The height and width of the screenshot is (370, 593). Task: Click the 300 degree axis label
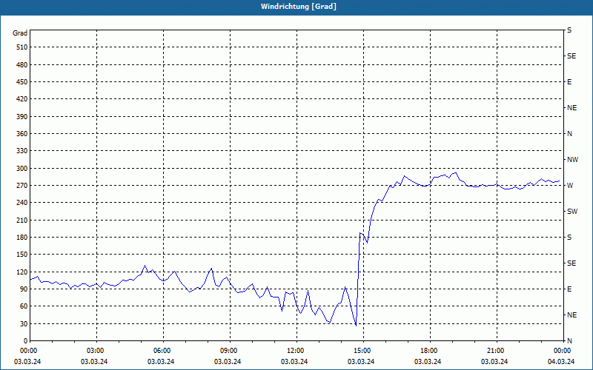coord(22,169)
